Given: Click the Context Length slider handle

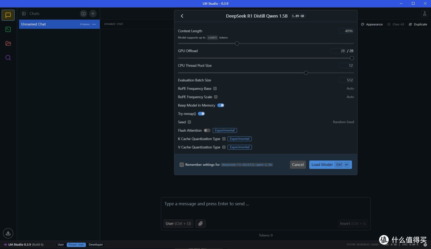Looking at the screenshot, I should (x=237, y=43).
